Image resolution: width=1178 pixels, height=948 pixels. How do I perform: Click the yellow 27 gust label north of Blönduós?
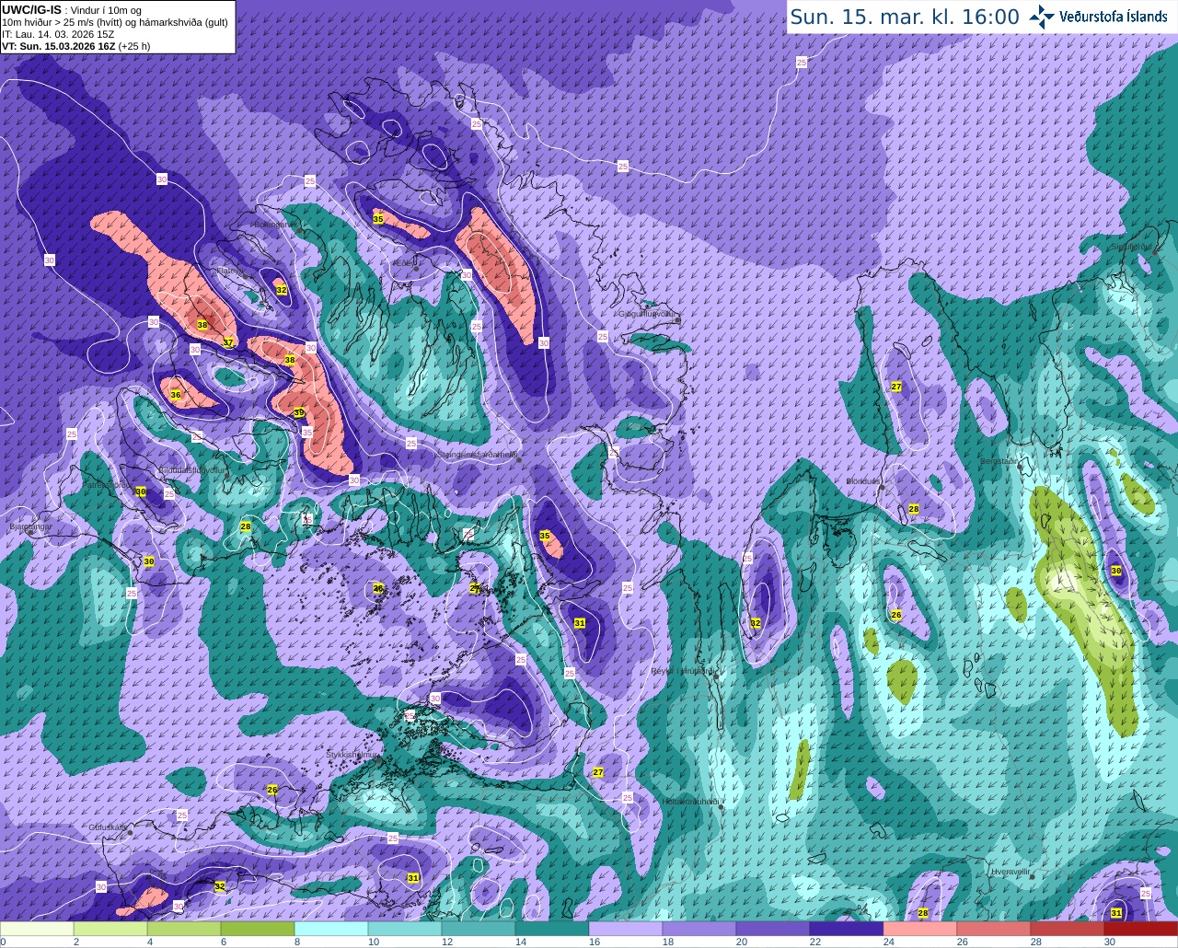(896, 387)
